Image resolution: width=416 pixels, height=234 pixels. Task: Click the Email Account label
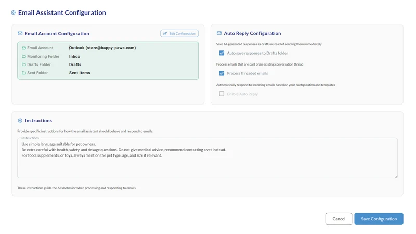(x=40, y=48)
